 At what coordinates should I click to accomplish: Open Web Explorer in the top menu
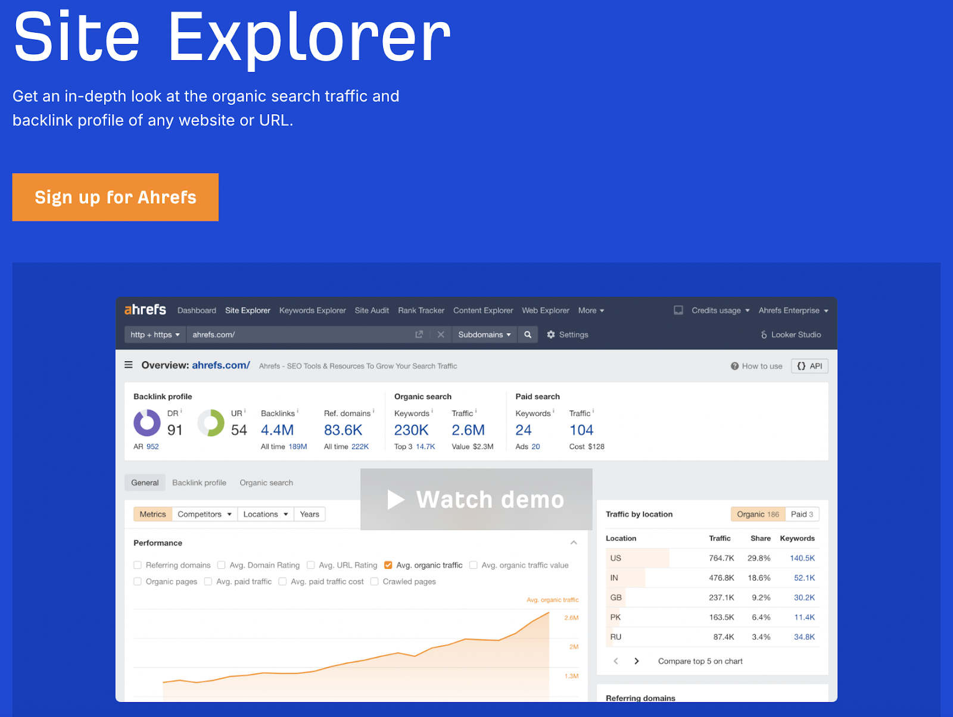click(546, 311)
